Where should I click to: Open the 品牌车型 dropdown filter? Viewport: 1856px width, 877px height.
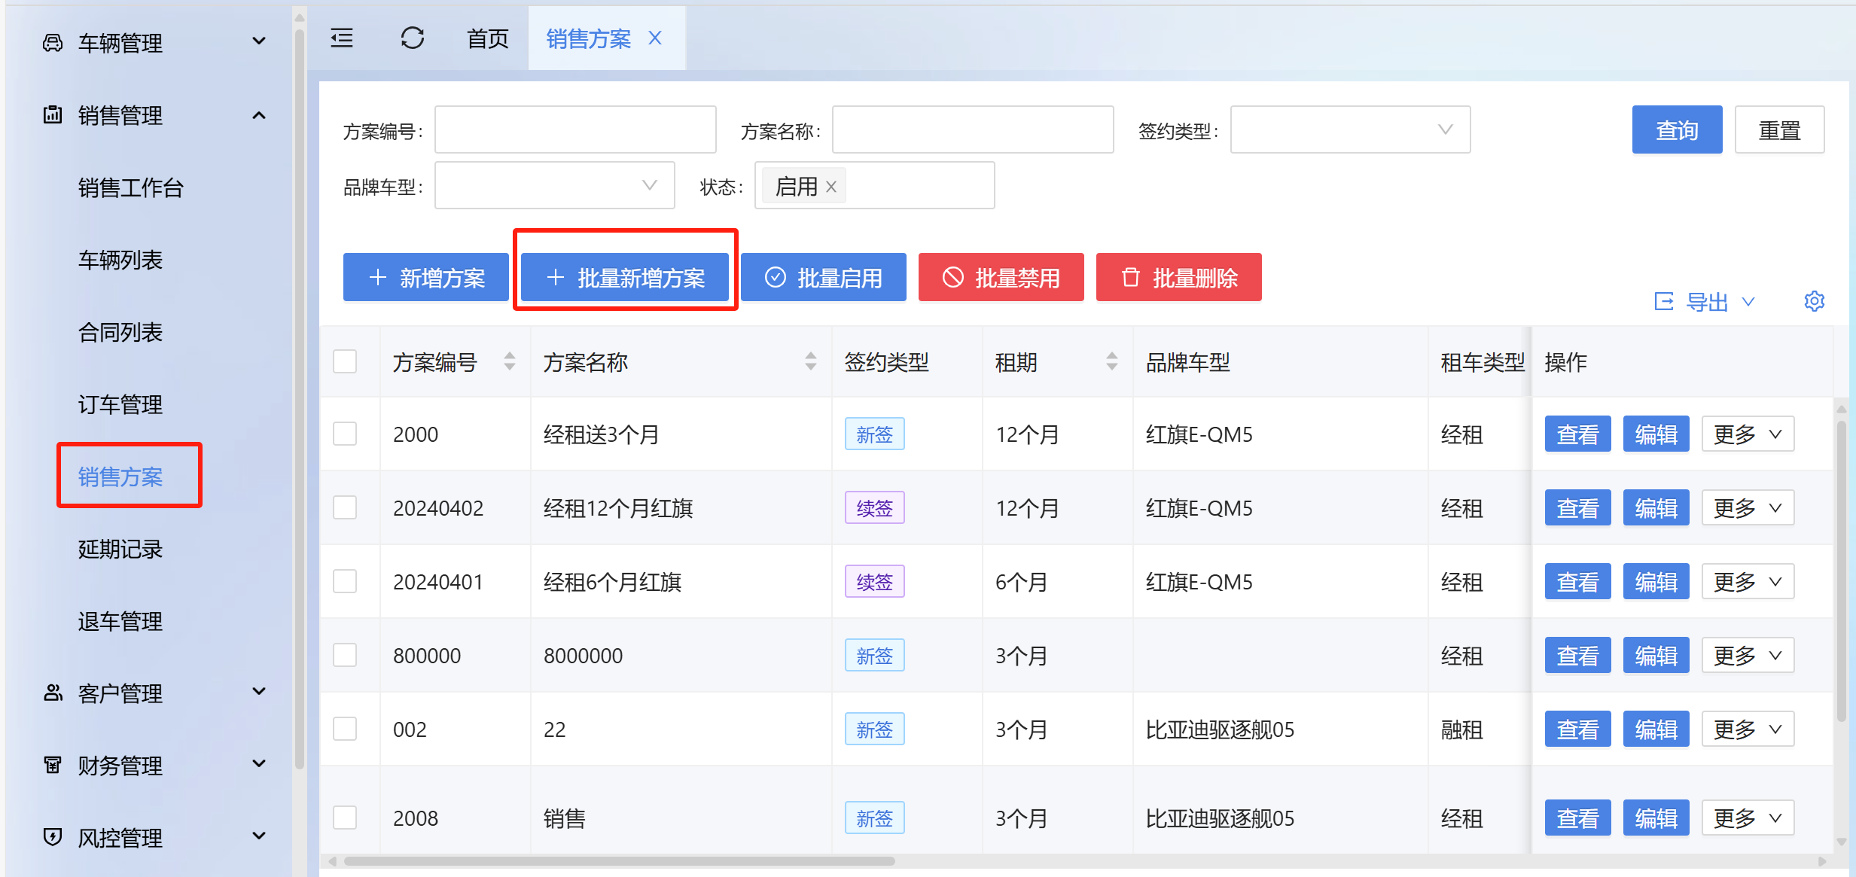[554, 185]
